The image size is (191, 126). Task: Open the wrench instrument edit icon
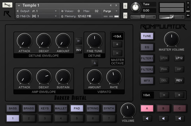click(x=7, y=5)
